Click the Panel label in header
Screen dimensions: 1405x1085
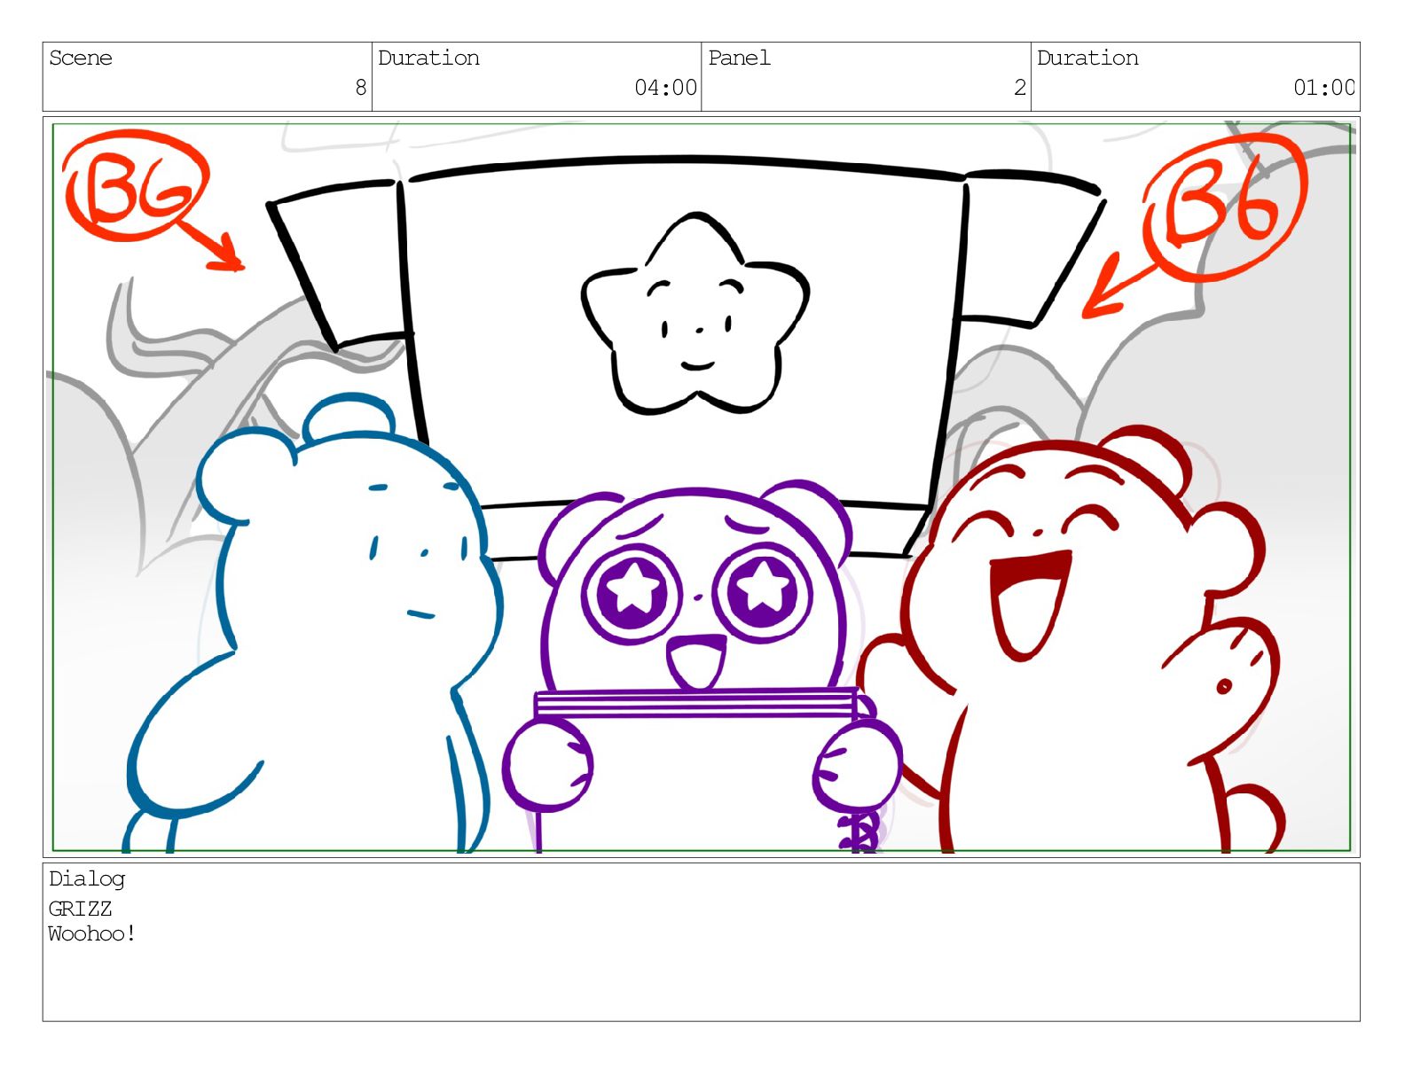739,58
